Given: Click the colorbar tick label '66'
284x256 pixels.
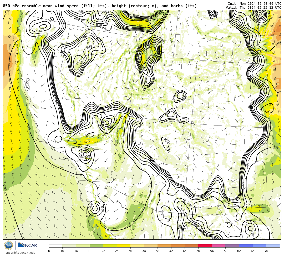Looking at the screenshot, I should coord(253,251).
